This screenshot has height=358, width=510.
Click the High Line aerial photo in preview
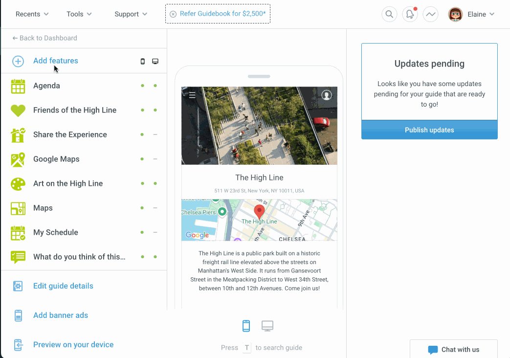[x=259, y=126]
